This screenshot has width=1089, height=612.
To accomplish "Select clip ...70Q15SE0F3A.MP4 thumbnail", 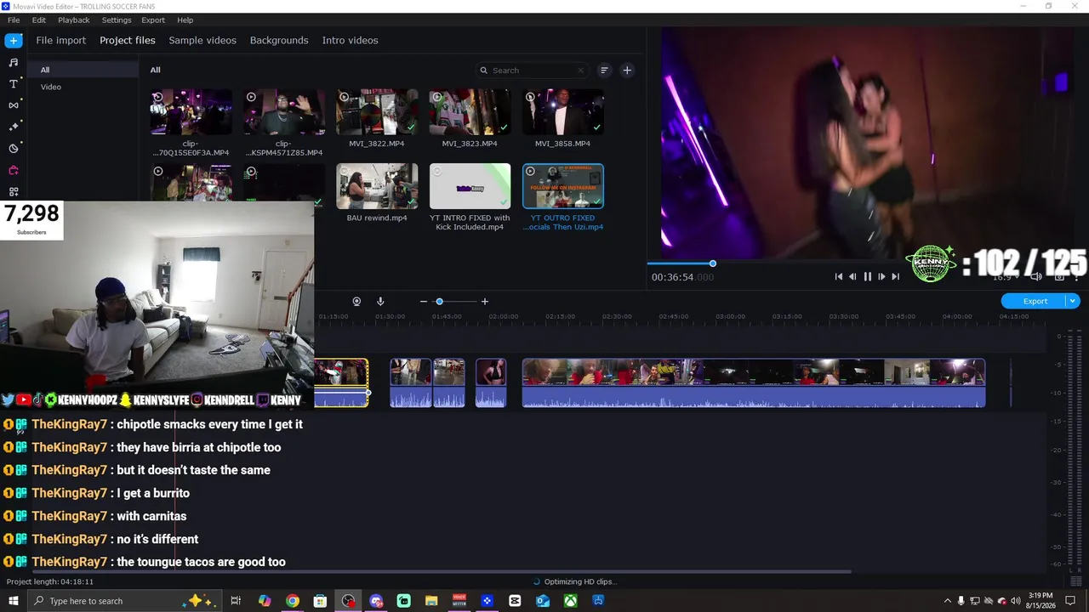I will pyautogui.click(x=191, y=112).
